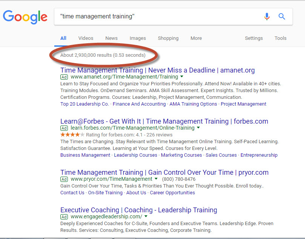The height and width of the screenshot is (239, 305).
Task: Click Ad badge beside pryor.com URL
Action: click(x=64, y=179)
